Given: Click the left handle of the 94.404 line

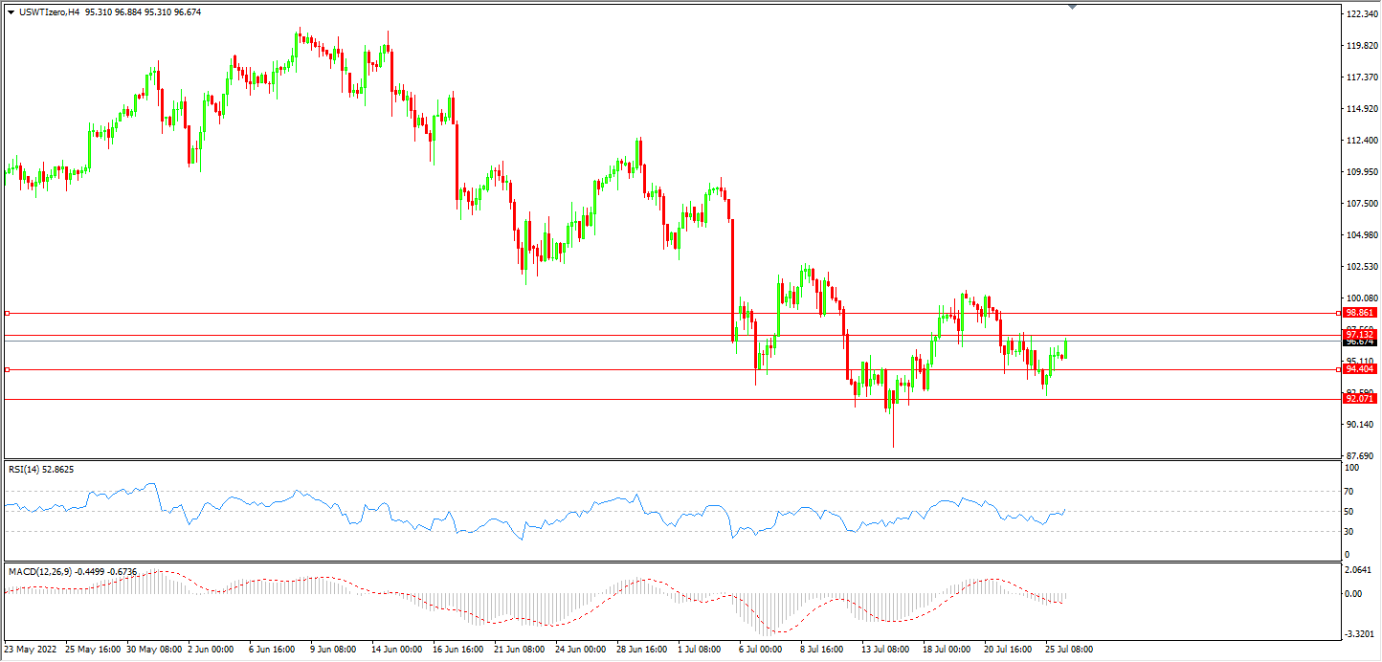Looking at the screenshot, I should point(8,369).
